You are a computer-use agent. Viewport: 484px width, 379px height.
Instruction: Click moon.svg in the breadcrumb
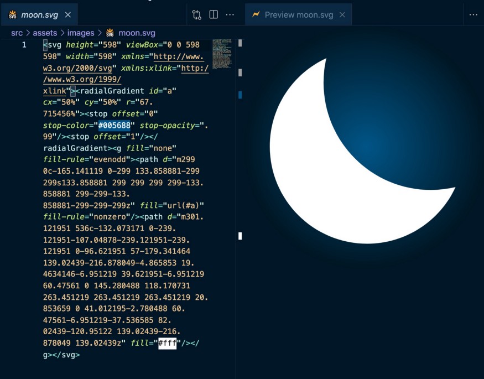(137, 33)
